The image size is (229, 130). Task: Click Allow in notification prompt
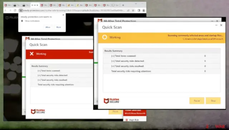pos(48,27)
